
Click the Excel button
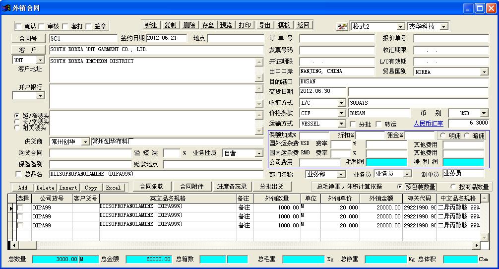[x=113, y=188]
